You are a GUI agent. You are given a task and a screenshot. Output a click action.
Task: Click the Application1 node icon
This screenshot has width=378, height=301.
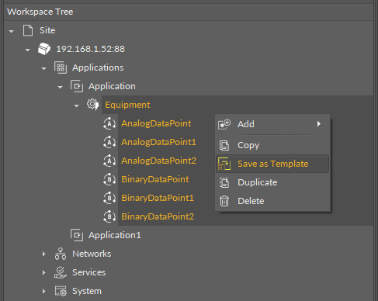pos(77,235)
